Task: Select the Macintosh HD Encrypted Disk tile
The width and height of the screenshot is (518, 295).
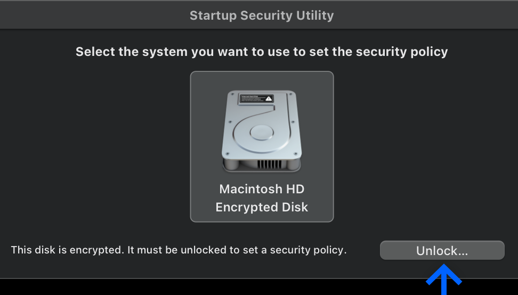Action: pyautogui.click(x=262, y=146)
